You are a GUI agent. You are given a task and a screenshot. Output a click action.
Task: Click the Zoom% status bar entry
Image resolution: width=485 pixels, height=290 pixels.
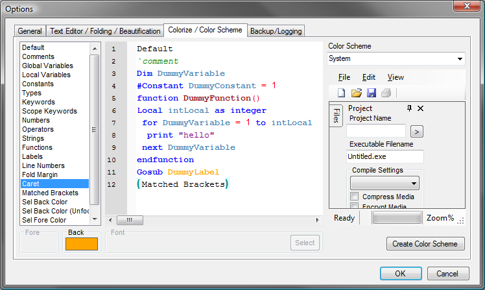[x=440, y=218]
